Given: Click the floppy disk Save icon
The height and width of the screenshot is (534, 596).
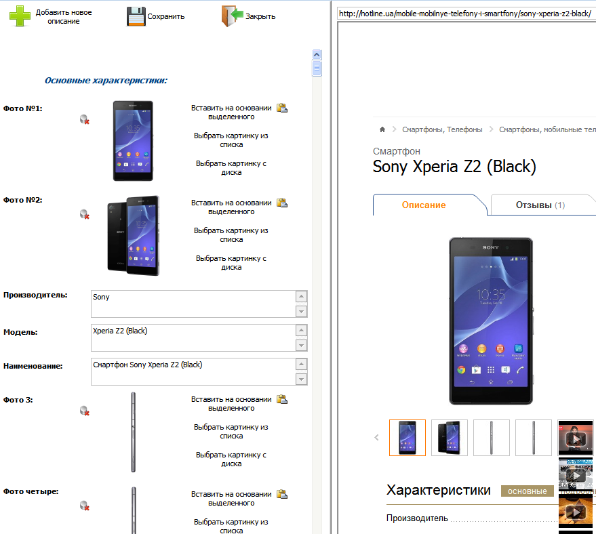Looking at the screenshot, I should click(x=136, y=16).
